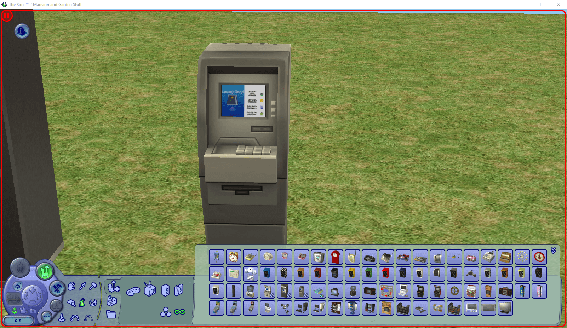The image size is (567, 328).
Task: Open the lot information button
Action: [x=22, y=31]
